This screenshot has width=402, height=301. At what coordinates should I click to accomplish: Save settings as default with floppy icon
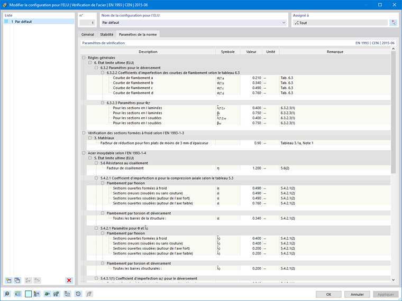click(x=56, y=294)
